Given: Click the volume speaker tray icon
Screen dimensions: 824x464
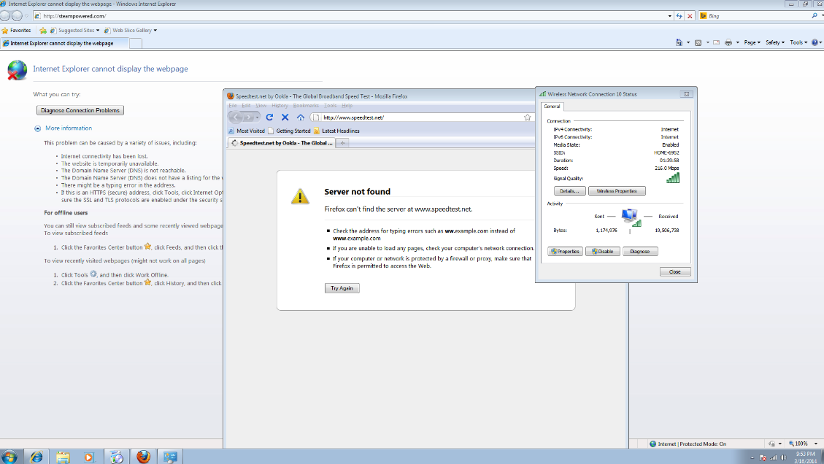Looking at the screenshot, I should [784, 457].
